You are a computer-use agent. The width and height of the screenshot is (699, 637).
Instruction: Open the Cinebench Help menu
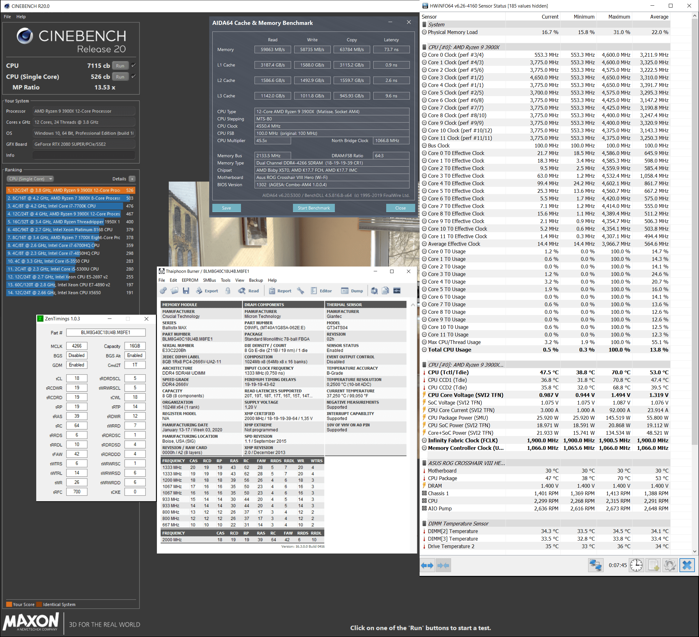(x=21, y=17)
